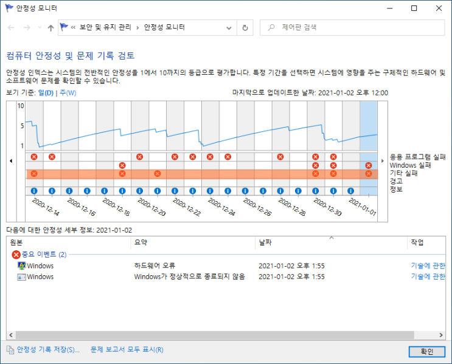Go up one level with the up arrow

click(50, 27)
